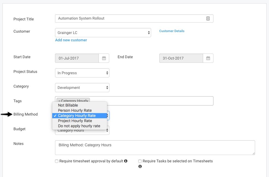
Task: Select Project Hourly Rate option
Action: coord(75,121)
